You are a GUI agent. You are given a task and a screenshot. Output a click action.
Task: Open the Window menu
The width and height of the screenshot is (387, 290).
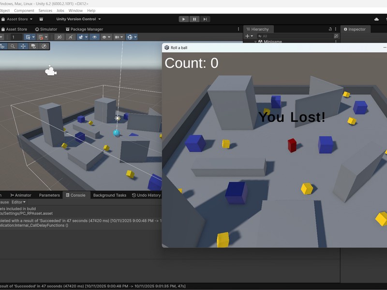click(x=75, y=11)
